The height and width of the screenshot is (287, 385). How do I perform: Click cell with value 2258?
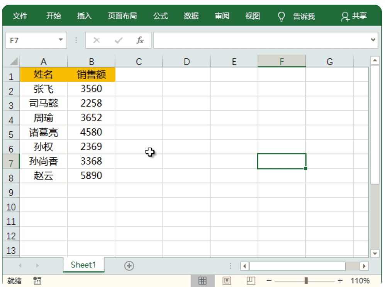pos(92,104)
